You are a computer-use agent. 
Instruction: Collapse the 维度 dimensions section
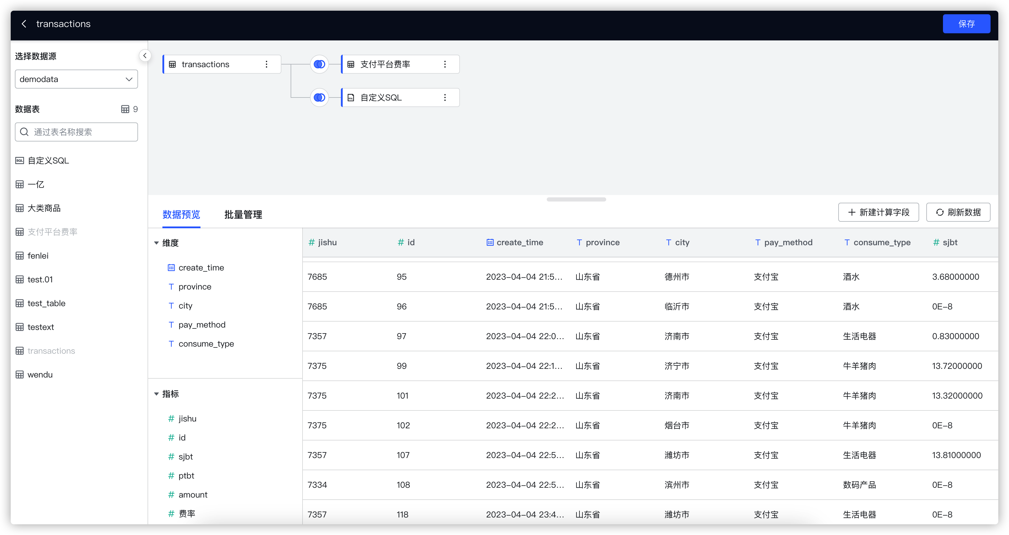(x=156, y=243)
